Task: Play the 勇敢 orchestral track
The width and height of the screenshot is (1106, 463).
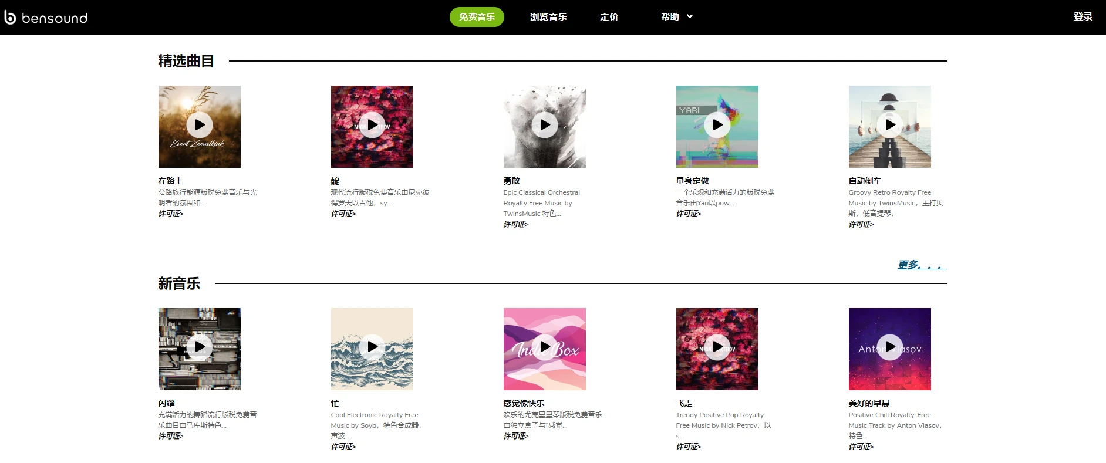Action: click(545, 125)
